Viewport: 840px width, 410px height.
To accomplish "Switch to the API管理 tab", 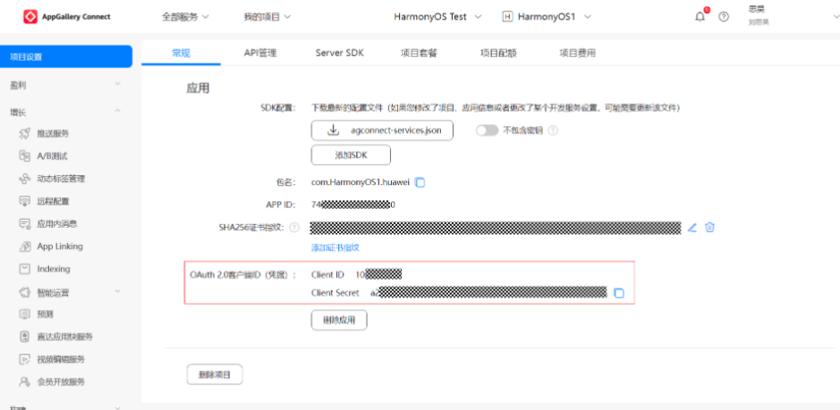I will [x=260, y=53].
